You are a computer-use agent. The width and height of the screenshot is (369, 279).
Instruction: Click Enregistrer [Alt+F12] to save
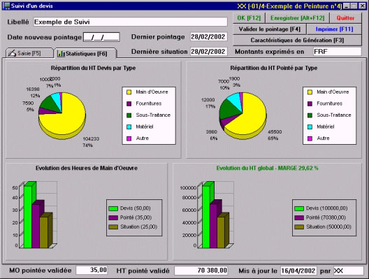297,18
